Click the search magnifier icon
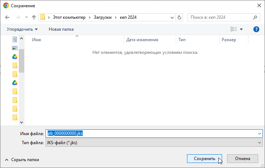 (x=255, y=17)
